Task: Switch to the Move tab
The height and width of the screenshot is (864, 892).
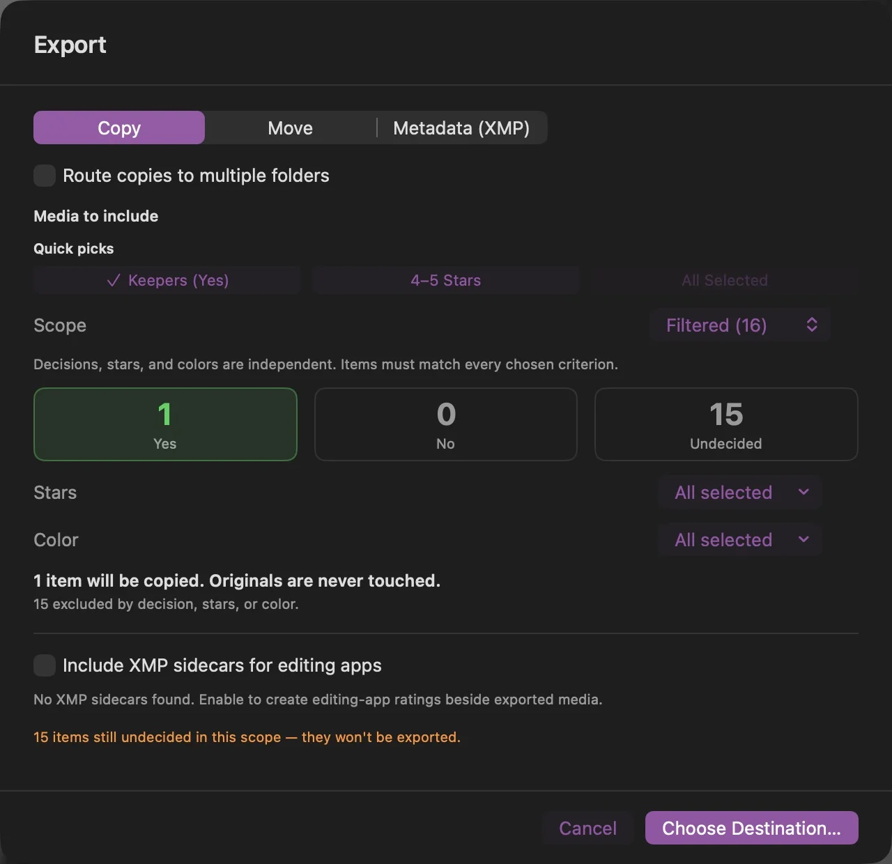Action: pos(291,128)
